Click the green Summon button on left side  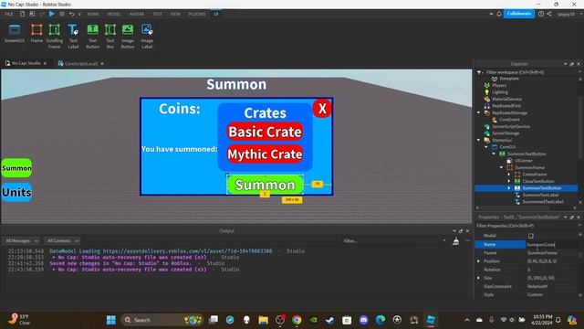(16, 168)
